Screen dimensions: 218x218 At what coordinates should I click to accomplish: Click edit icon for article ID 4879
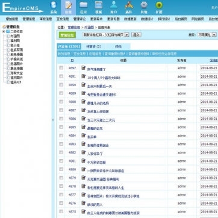[84, 178]
